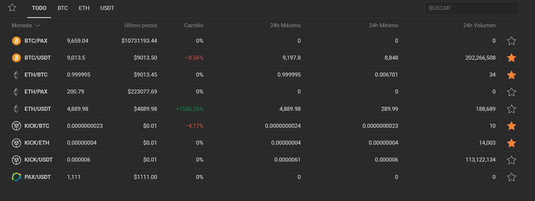This screenshot has width=535, height=201.
Task: Remove BTC/USDT from favorites
Action: click(511, 58)
